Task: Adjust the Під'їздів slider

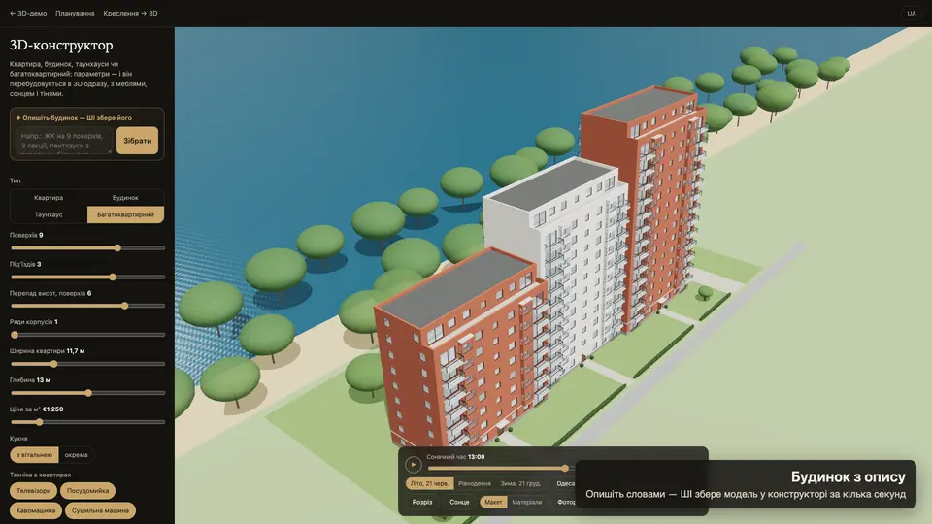Action: coord(87,277)
